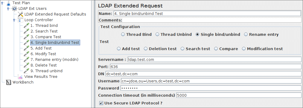Choose the Search test radio button
The width and height of the screenshot is (303, 108).
(x=182, y=49)
